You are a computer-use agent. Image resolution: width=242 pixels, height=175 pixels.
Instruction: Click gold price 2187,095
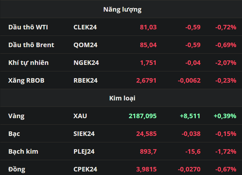[142, 116]
